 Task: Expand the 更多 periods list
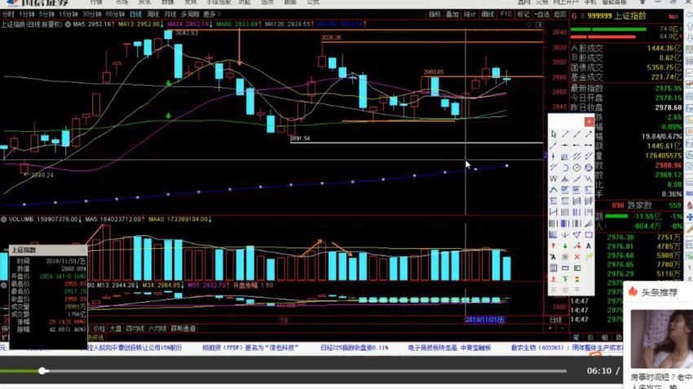212,15
